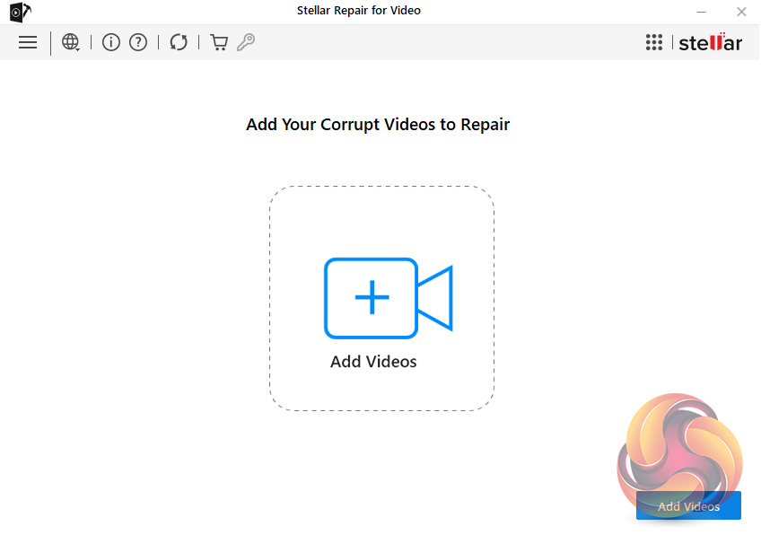
Task: Close the Stellar Repair for Video window
Action: pyautogui.click(x=741, y=12)
